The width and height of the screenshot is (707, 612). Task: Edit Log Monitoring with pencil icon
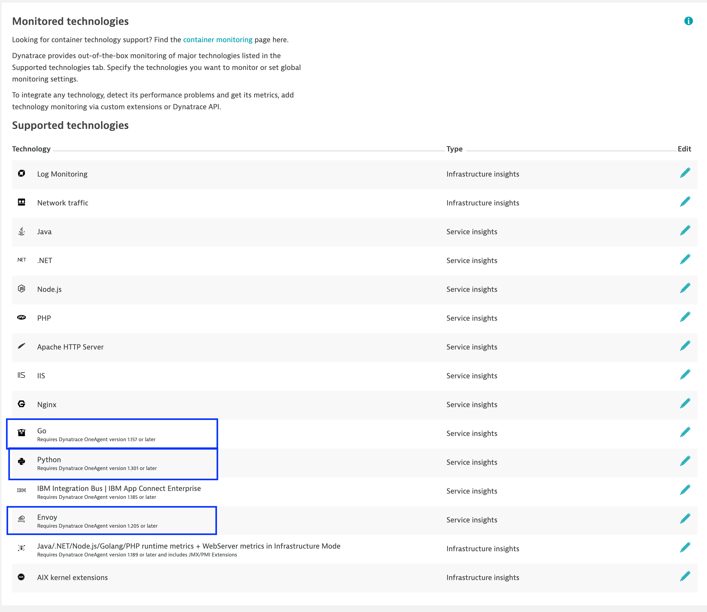[685, 173]
